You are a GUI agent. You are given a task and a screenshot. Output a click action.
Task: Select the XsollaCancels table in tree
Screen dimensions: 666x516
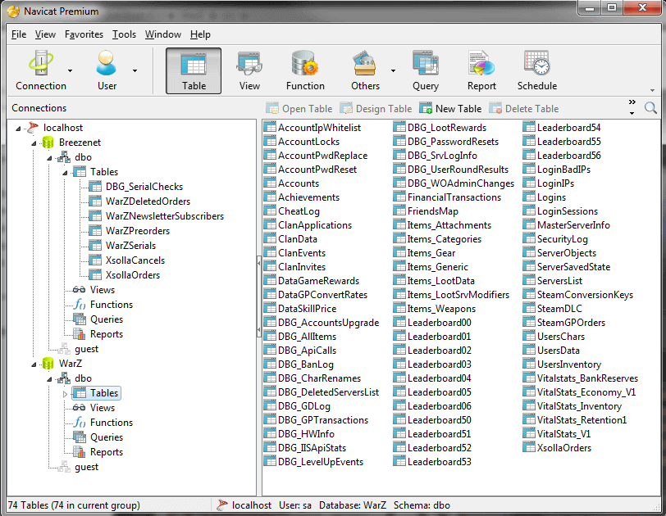pyautogui.click(x=135, y=260)
